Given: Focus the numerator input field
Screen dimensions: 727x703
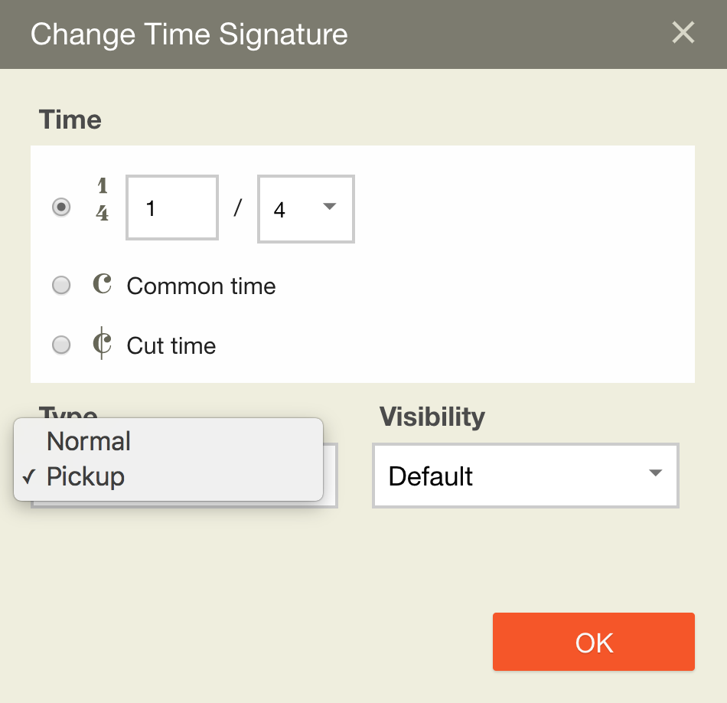Looking at the screenshot, I should click(172, 208).
